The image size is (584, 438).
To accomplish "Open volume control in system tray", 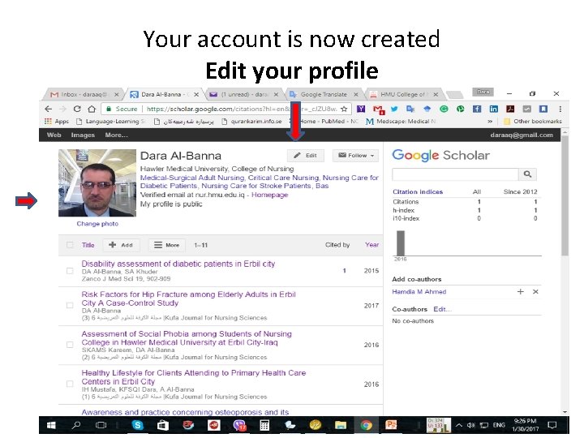I will tap(471, 425).
